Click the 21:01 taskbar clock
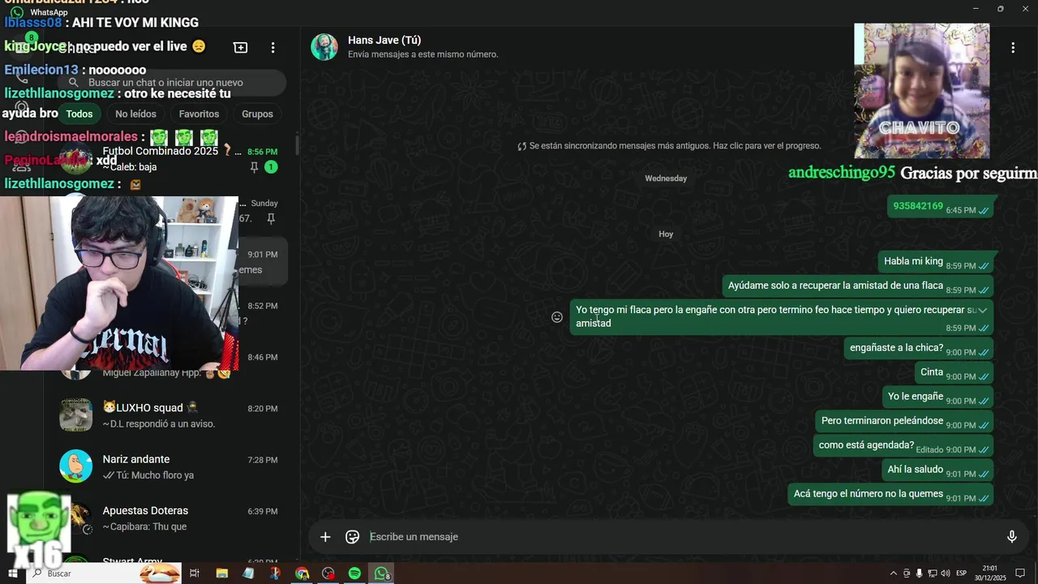The height and width of the screenshot is (584, 1038). tap(989, 573)
